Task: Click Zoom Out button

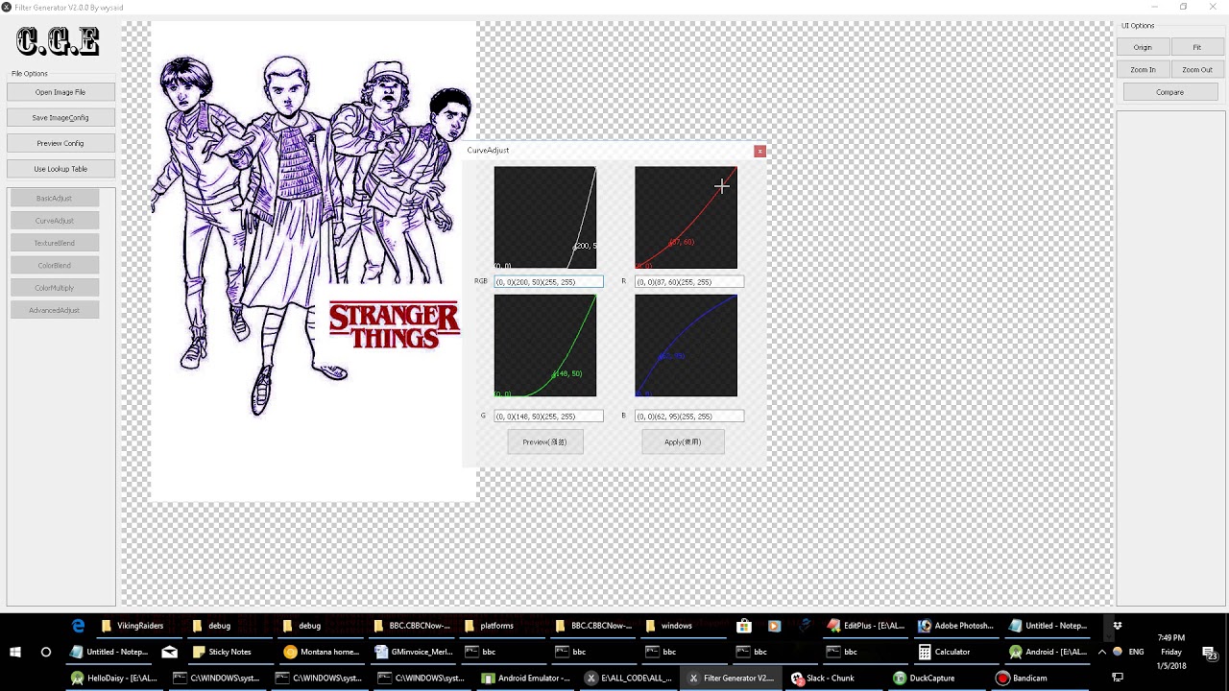Action: (1197, 69)
